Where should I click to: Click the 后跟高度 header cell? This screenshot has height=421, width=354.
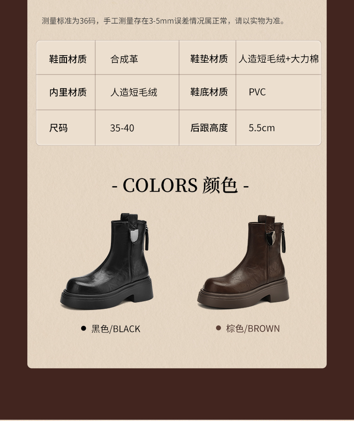tap(208, 128)
